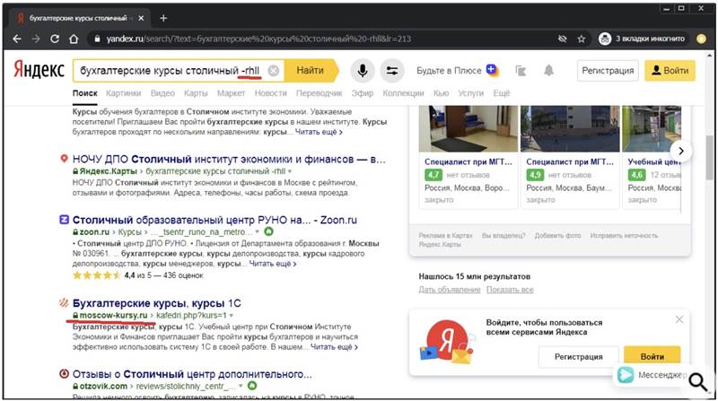
Task: Click the browser forward arrow
Action: click(36, 39)
